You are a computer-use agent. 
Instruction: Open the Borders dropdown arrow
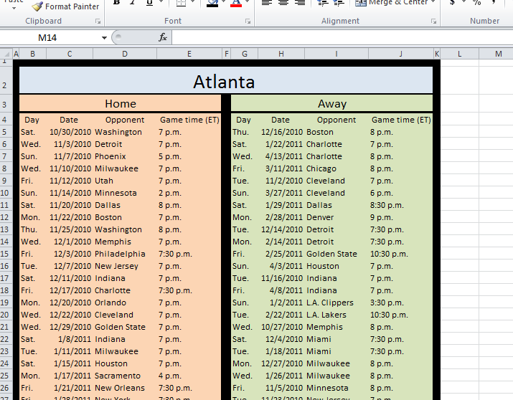(x=193, y=2)
